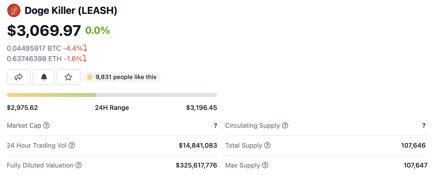Open the Max Supply info icon

(x=265, y=165)
